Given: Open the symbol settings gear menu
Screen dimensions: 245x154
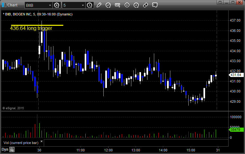Looking at the screenshot, I should (x=57, y=5).
